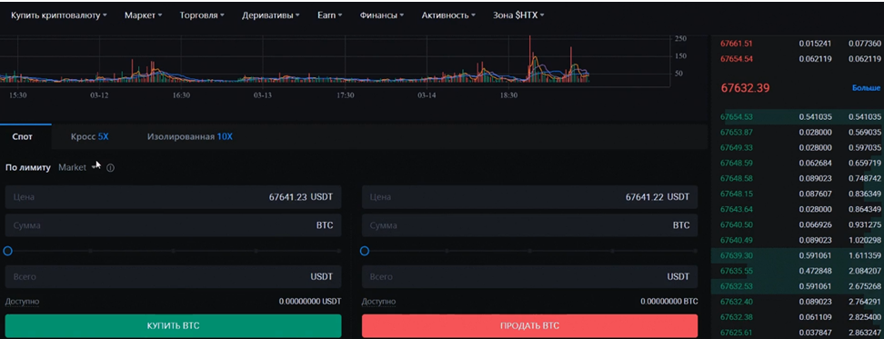
Task: Select the По лимиту order type
Action: [x=27, y=167]
